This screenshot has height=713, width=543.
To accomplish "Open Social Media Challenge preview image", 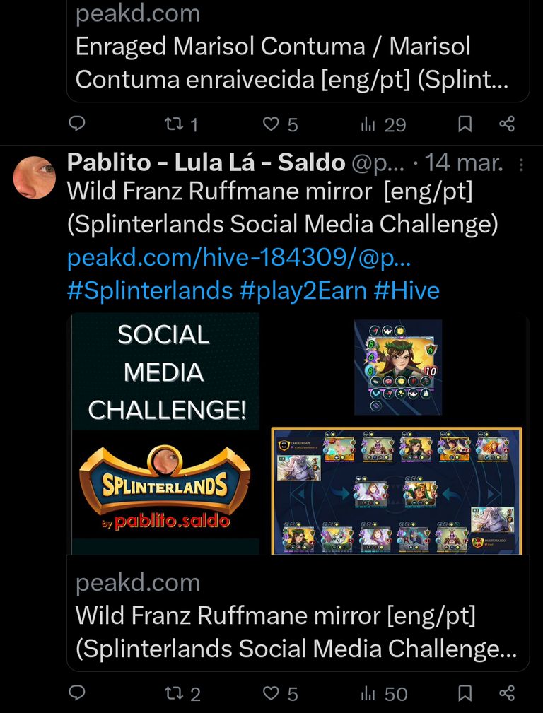I will [x=298, y=434].
